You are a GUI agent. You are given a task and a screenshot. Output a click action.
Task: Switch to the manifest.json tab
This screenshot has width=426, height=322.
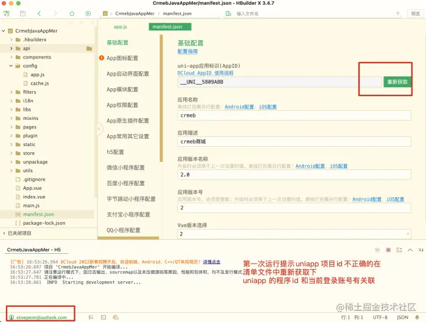(170, 27)
